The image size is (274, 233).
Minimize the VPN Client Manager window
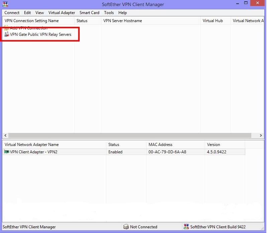[237, 3]
